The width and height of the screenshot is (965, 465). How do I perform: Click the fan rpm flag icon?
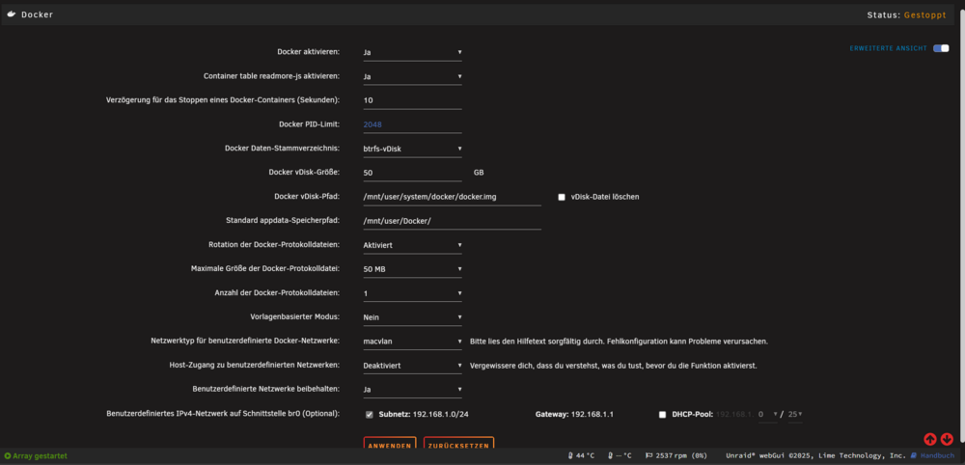(648, 455)
